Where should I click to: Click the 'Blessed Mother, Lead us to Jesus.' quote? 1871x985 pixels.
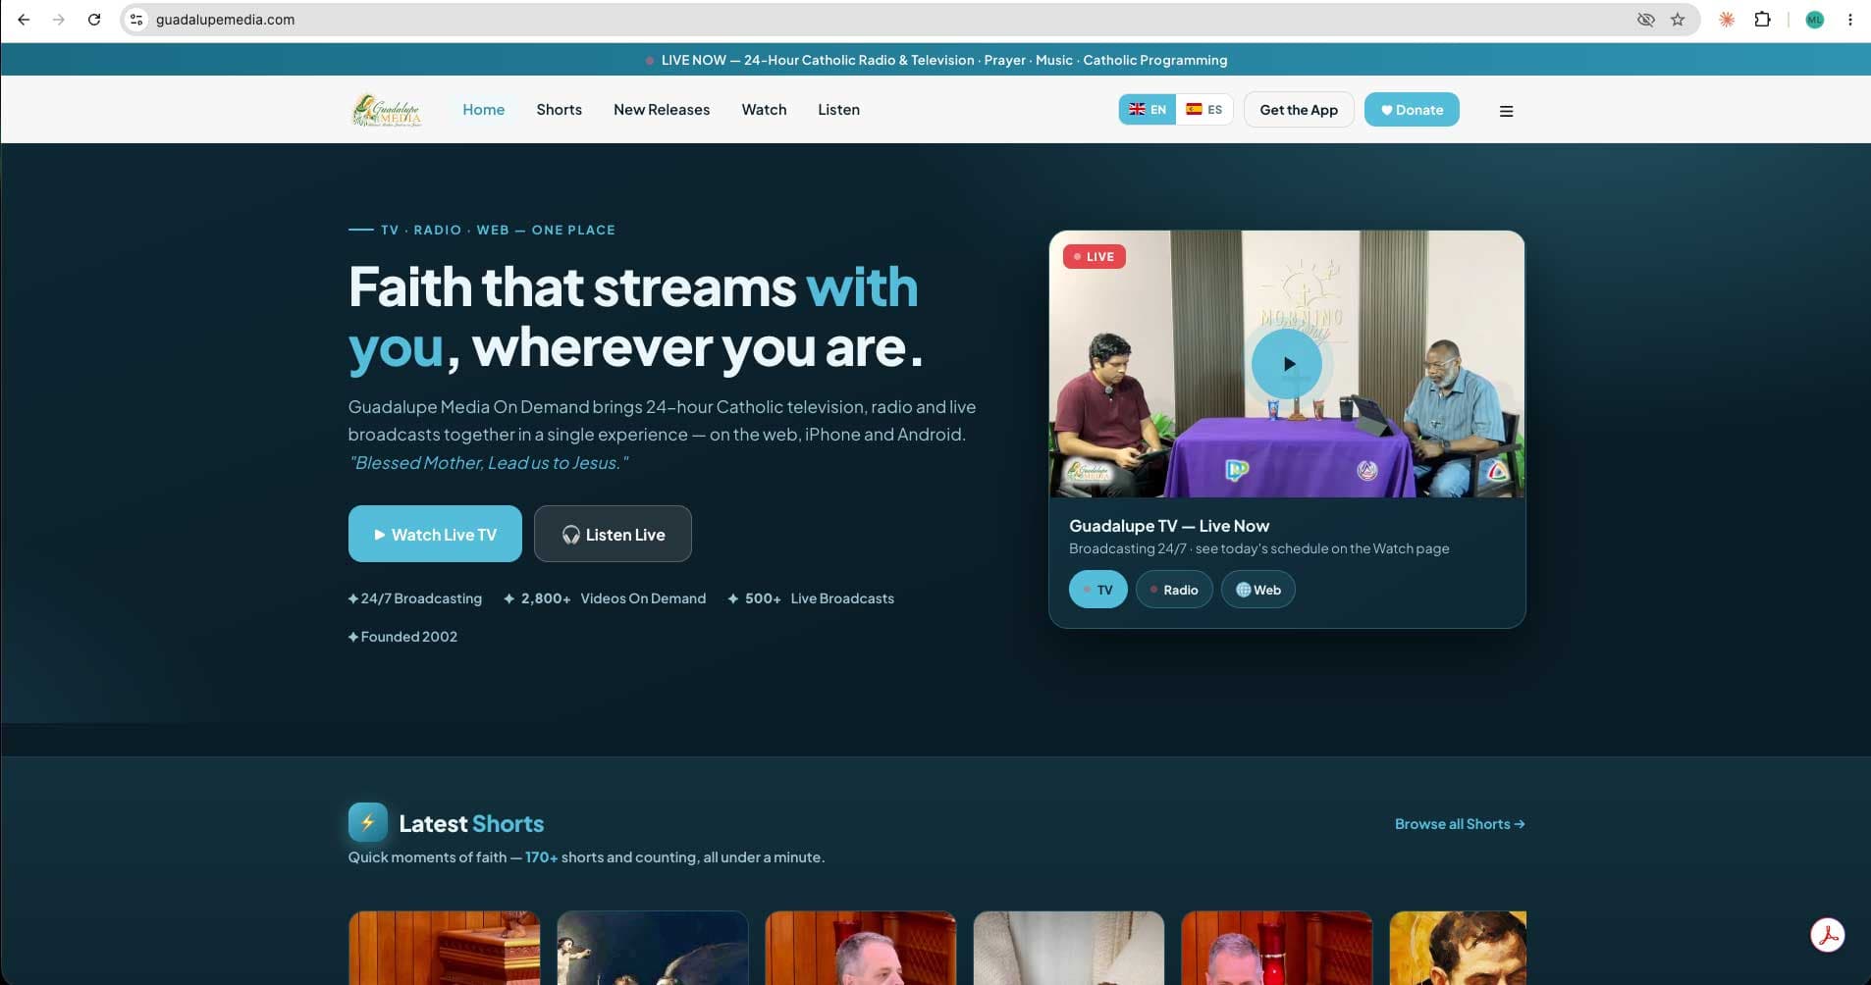(x=488, y=463)
